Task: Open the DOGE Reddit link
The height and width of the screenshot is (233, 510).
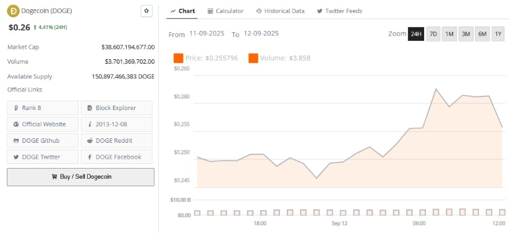Action: 116,140
